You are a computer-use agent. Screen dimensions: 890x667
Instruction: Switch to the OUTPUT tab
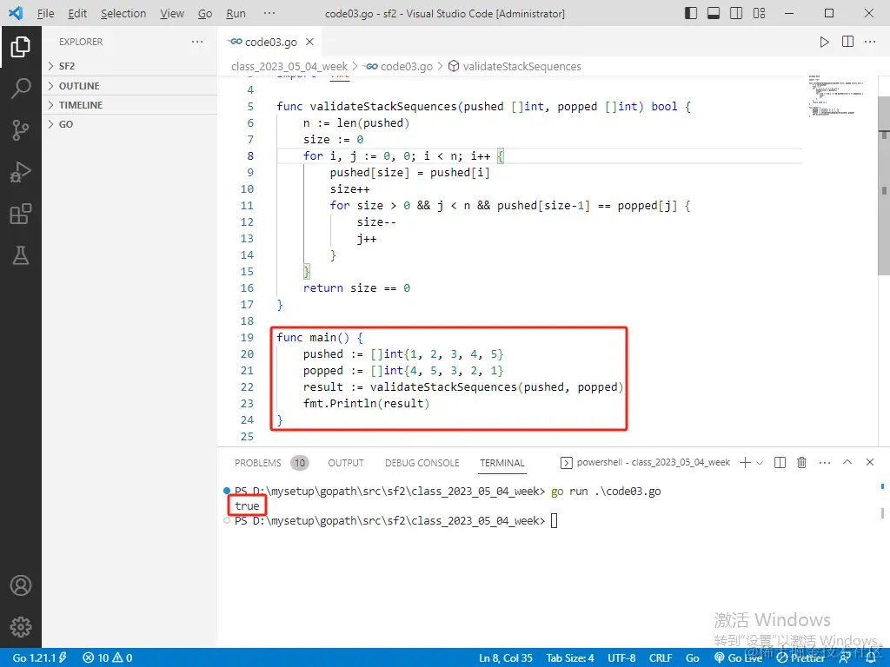(x=346, y=463)
